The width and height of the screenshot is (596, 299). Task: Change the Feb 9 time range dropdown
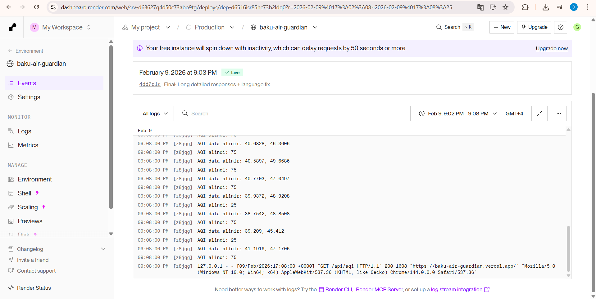pyautogui.click(x=457, y=114)
